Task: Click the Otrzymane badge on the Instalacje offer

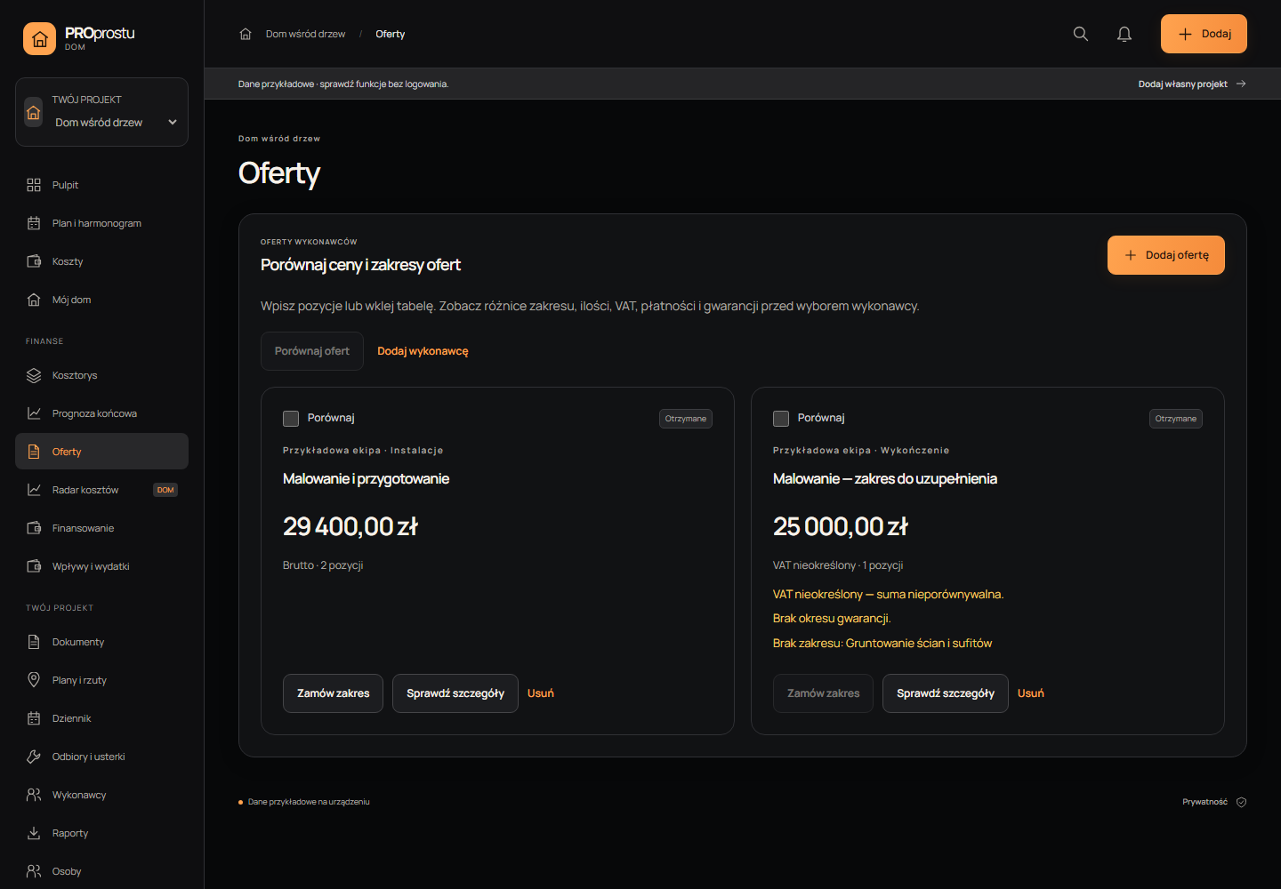Action: (686, 419)
